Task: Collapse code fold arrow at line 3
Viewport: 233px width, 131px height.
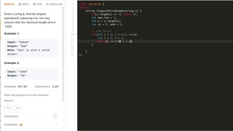Action: coord(75,11)
